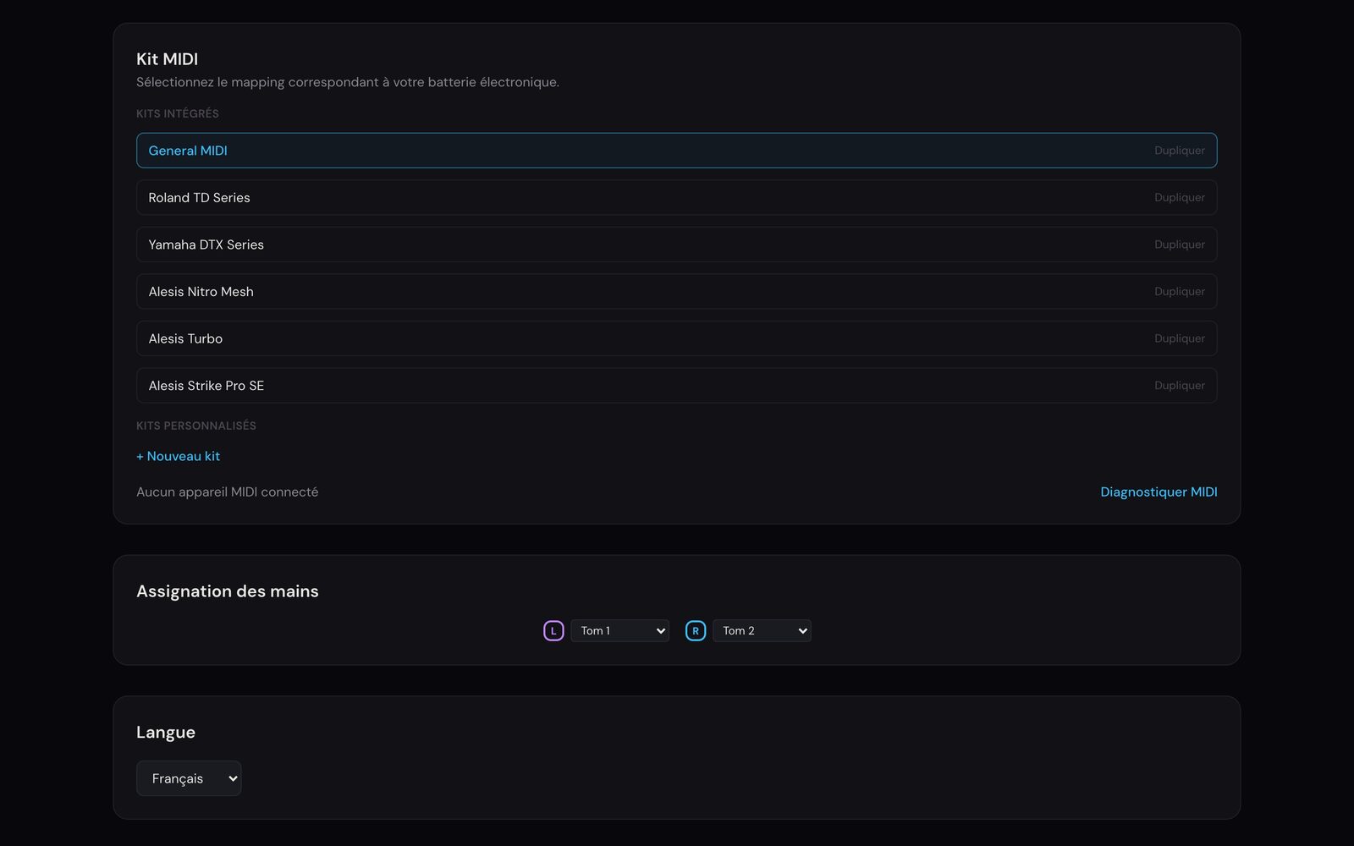Click the KITS PERSONNALISÉS label
1354x846 pixels.
tap(196, 426)
